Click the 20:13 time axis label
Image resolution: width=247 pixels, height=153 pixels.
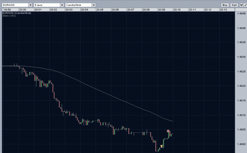[223, 10]
